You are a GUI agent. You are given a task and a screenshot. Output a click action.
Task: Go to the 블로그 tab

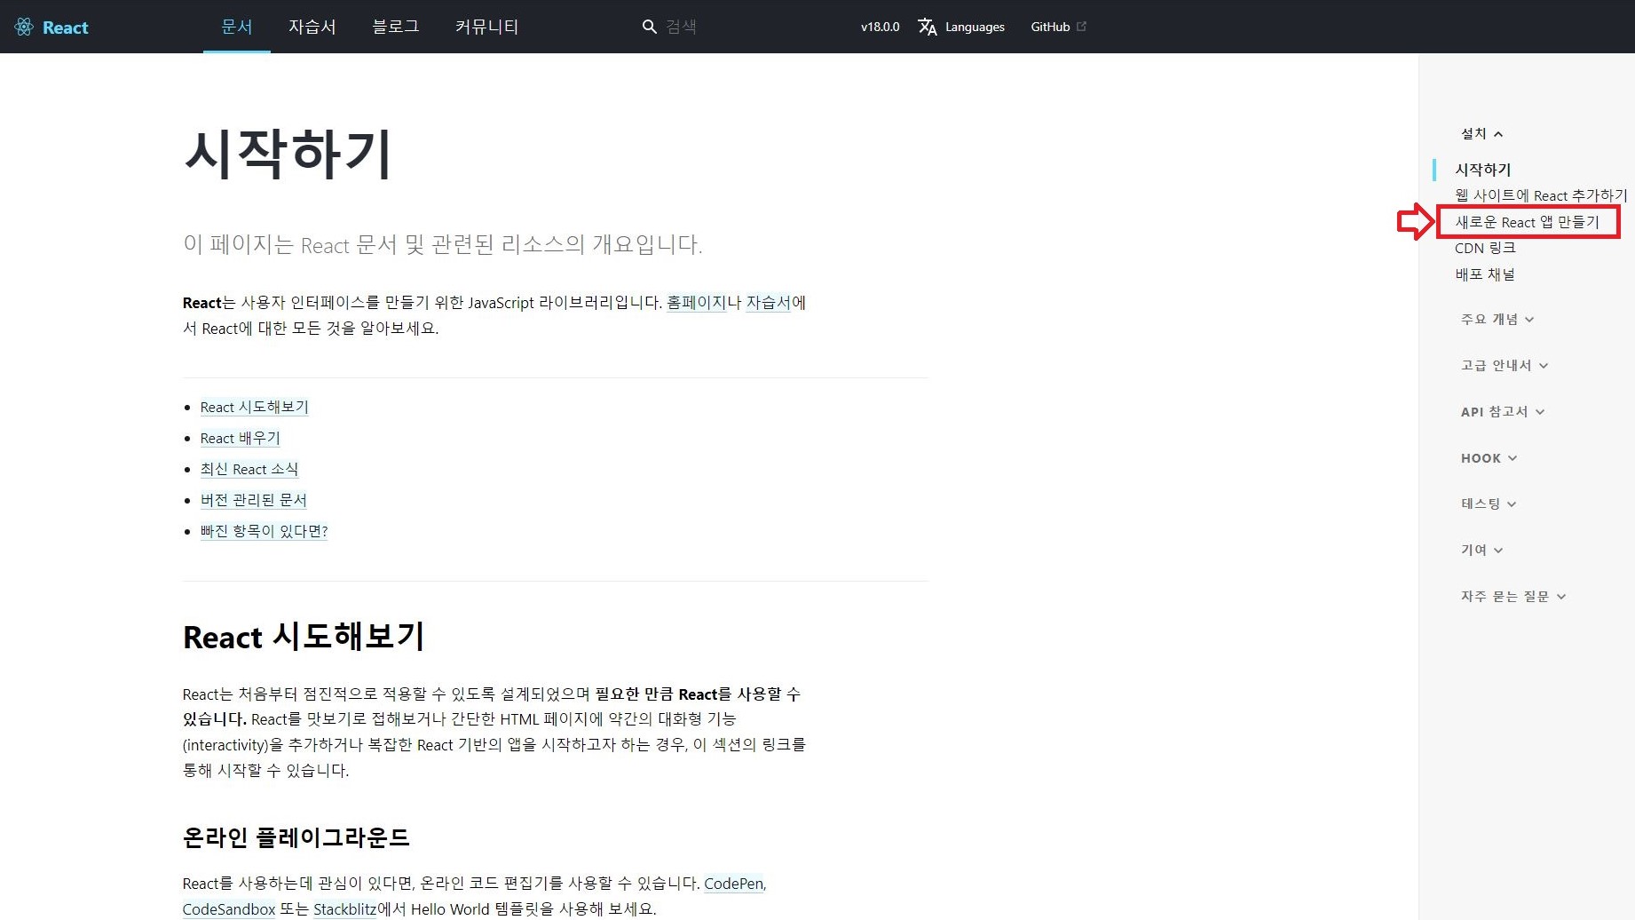click(x=396, y=27)
